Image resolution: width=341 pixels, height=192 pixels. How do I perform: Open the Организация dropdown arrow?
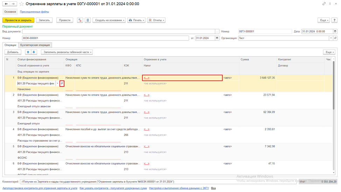point(331,38)
